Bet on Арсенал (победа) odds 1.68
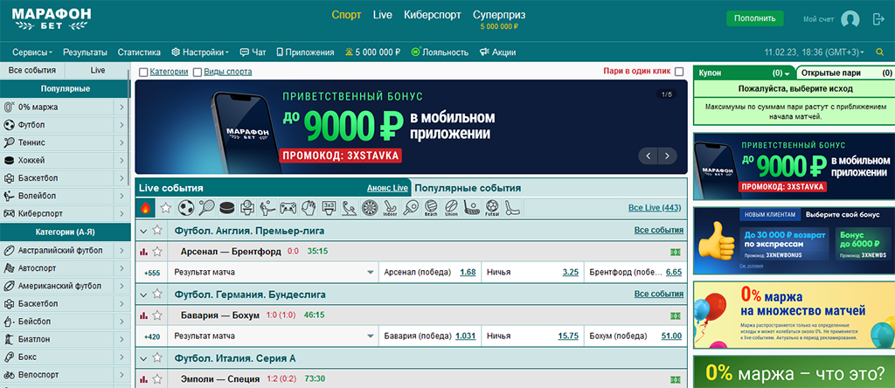 coord(468,272)
